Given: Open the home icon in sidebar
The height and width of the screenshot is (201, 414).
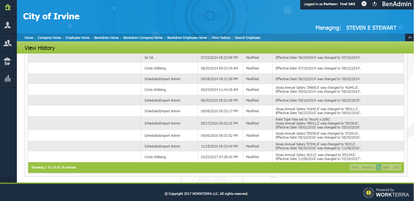Looking at the screenshot, I should coord(8,7).
